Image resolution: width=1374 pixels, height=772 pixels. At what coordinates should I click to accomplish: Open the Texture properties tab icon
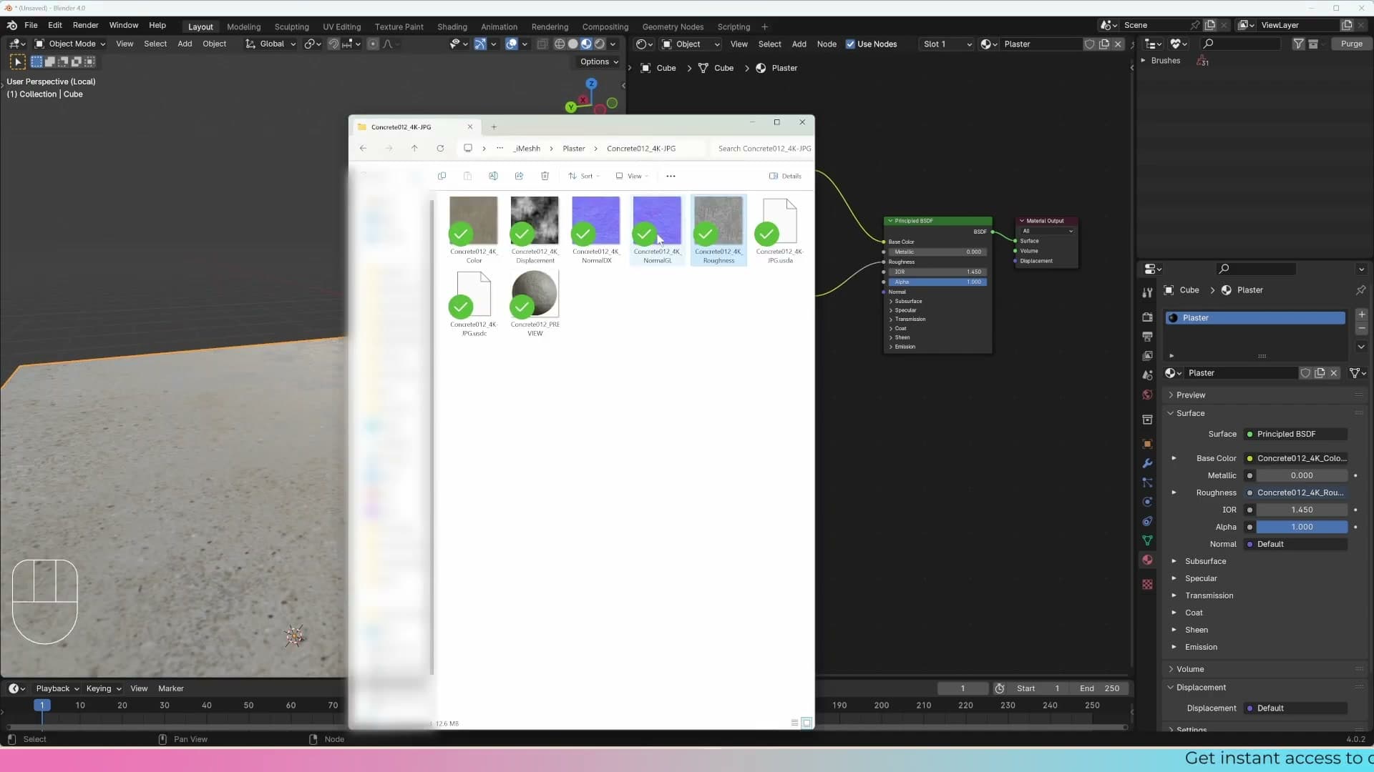[1147, 584]
